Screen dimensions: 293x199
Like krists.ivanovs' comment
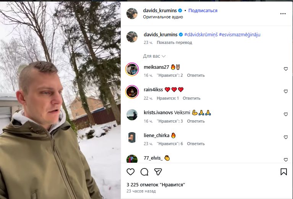(286, 115)
